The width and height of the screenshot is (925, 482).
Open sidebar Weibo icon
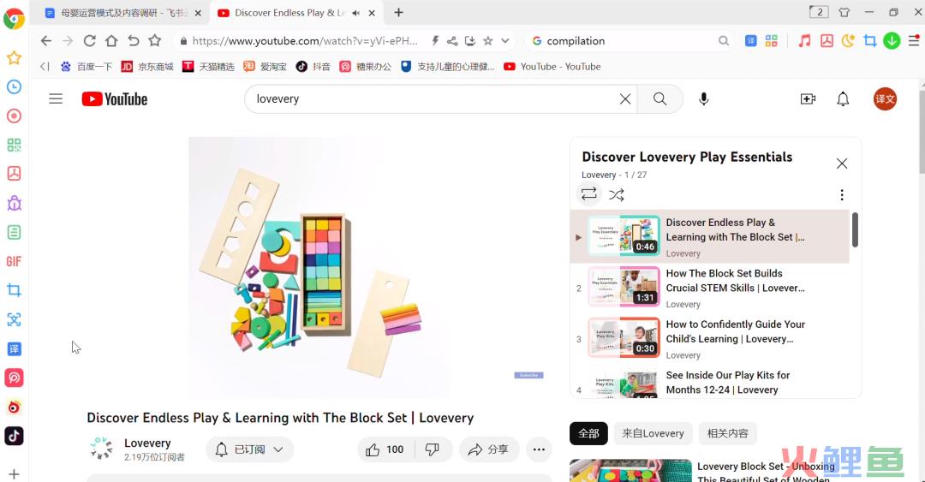[15, 407]
